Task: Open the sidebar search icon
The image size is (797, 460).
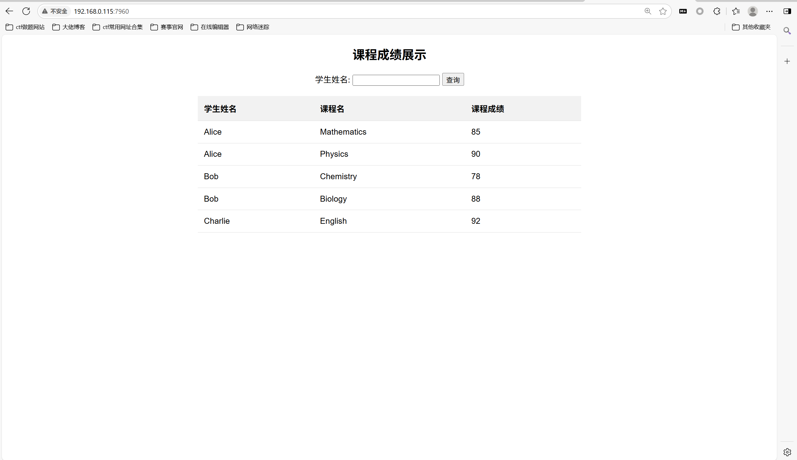Action: pos(787,31)
